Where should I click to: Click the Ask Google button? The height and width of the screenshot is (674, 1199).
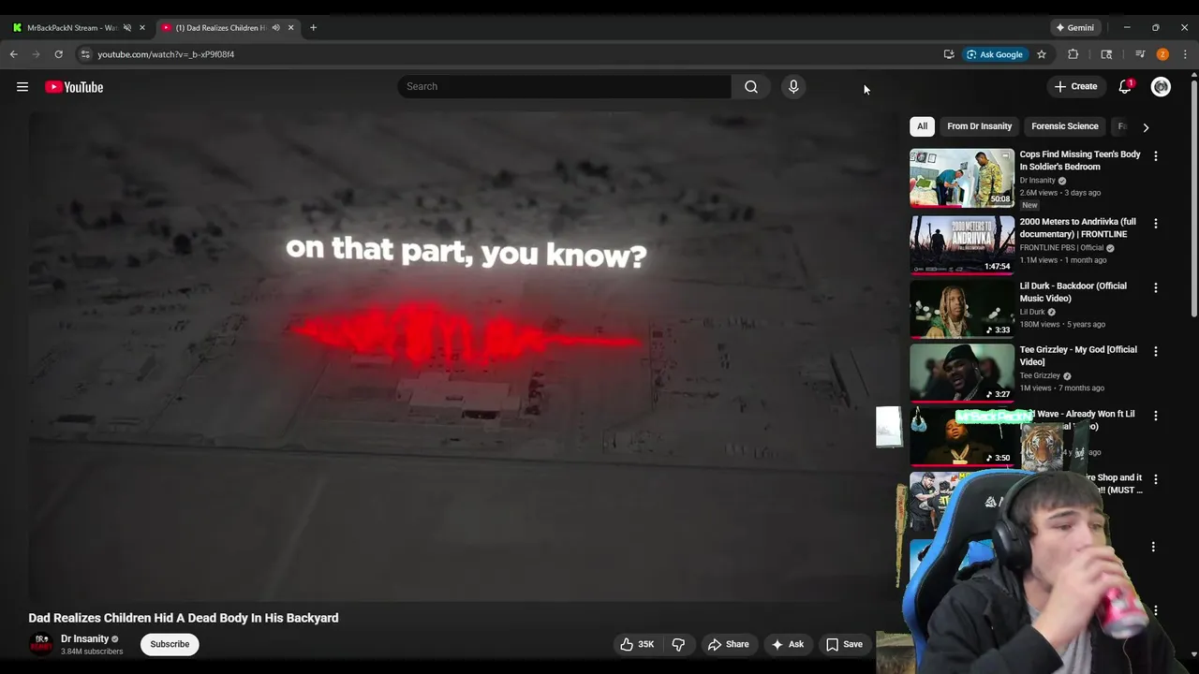[995, 54]
